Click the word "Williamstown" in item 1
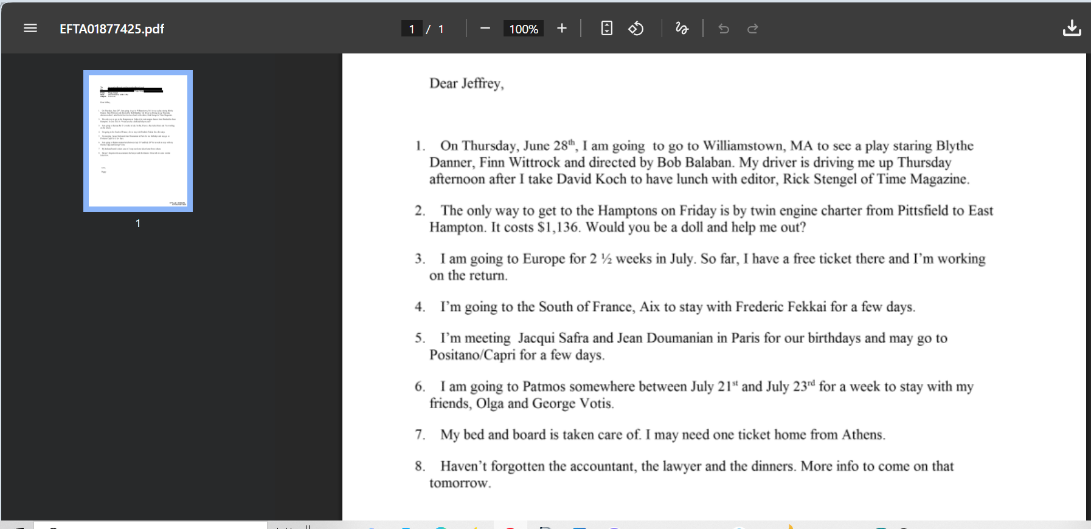 pyautogui.click(x=743, y=146)
